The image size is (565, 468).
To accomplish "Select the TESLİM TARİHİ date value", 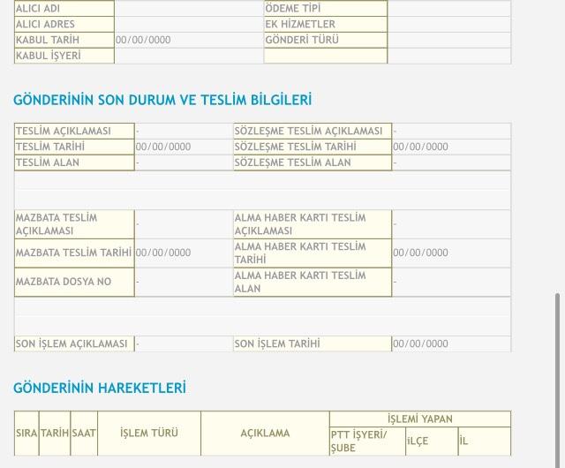I will coord(162,147).
